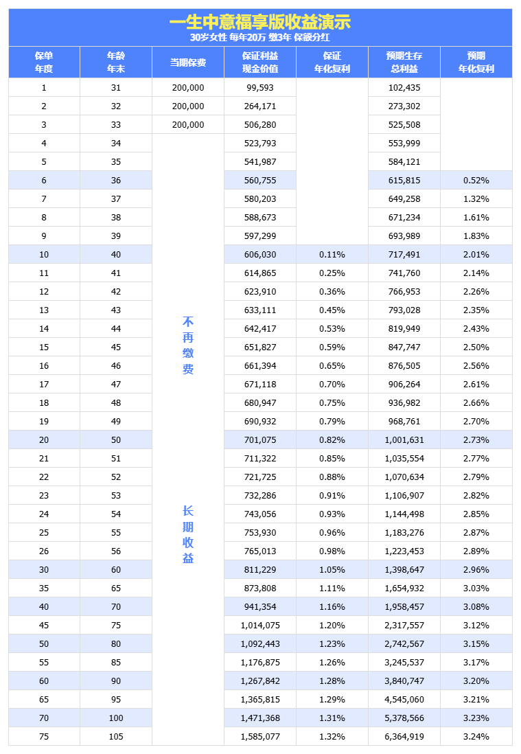Click the 长期收益 vertical text
Image resolution: width=521 pixels, height=754 pixels.
(188, 534)
